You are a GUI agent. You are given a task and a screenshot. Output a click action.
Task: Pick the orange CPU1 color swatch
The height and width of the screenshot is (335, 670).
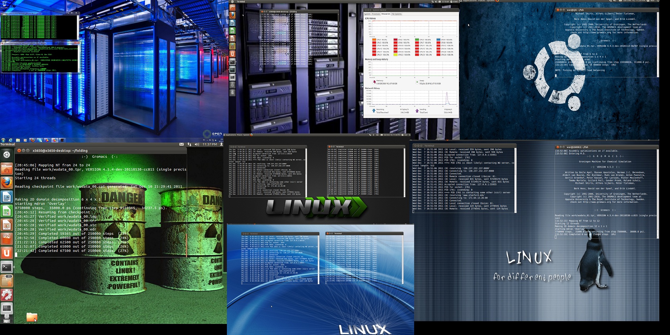coord(374,40)
